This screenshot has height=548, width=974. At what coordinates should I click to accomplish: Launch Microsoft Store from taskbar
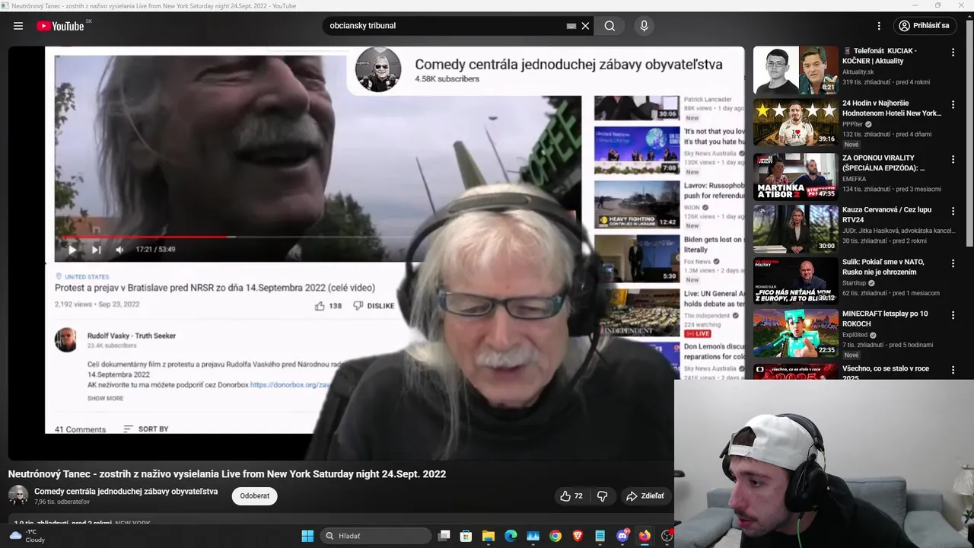point(466,536)
